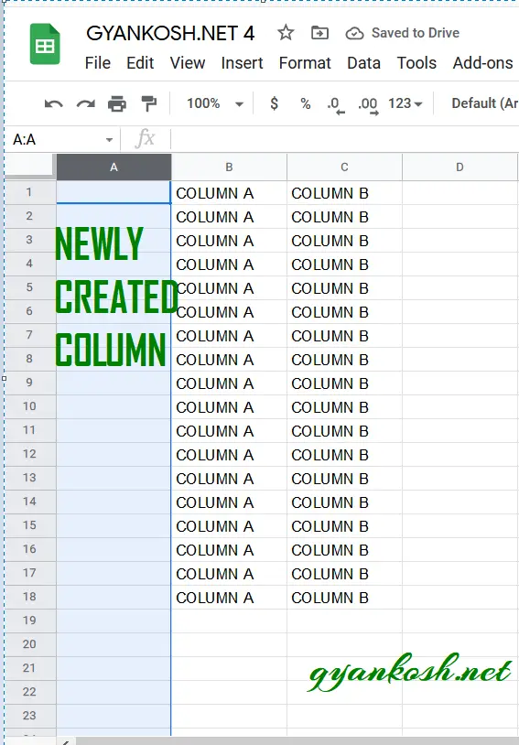Click the Undo arrow icon

[x=54, y=103]
